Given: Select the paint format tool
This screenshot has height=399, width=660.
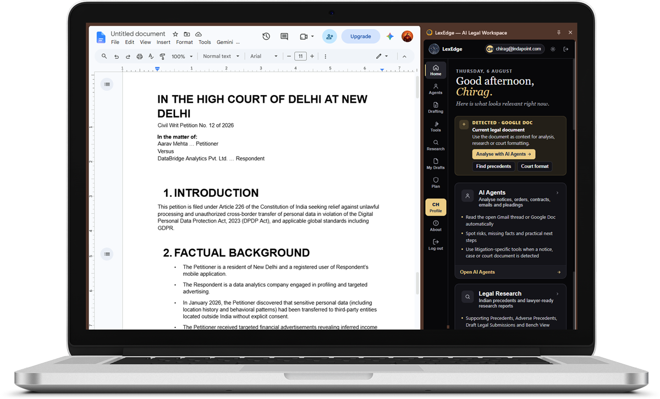Looking at the screenshot, I should coord(162,56).
